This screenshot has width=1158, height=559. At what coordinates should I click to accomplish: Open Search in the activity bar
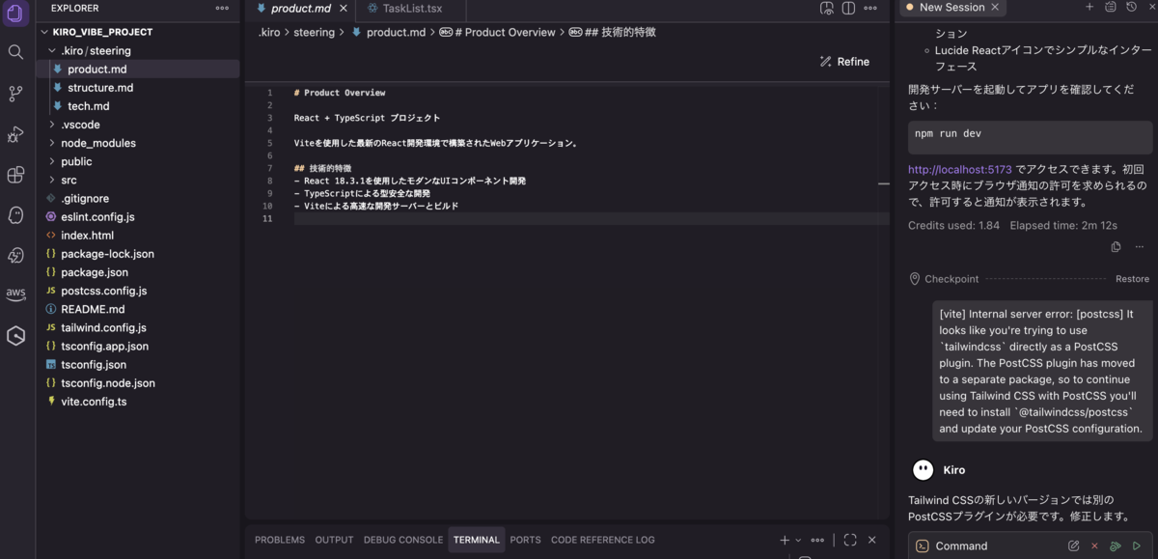[15, 51]
